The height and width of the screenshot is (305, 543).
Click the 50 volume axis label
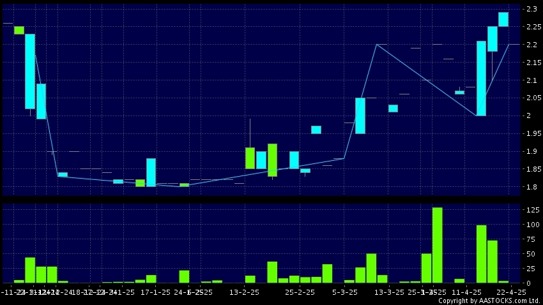(531, 254)
